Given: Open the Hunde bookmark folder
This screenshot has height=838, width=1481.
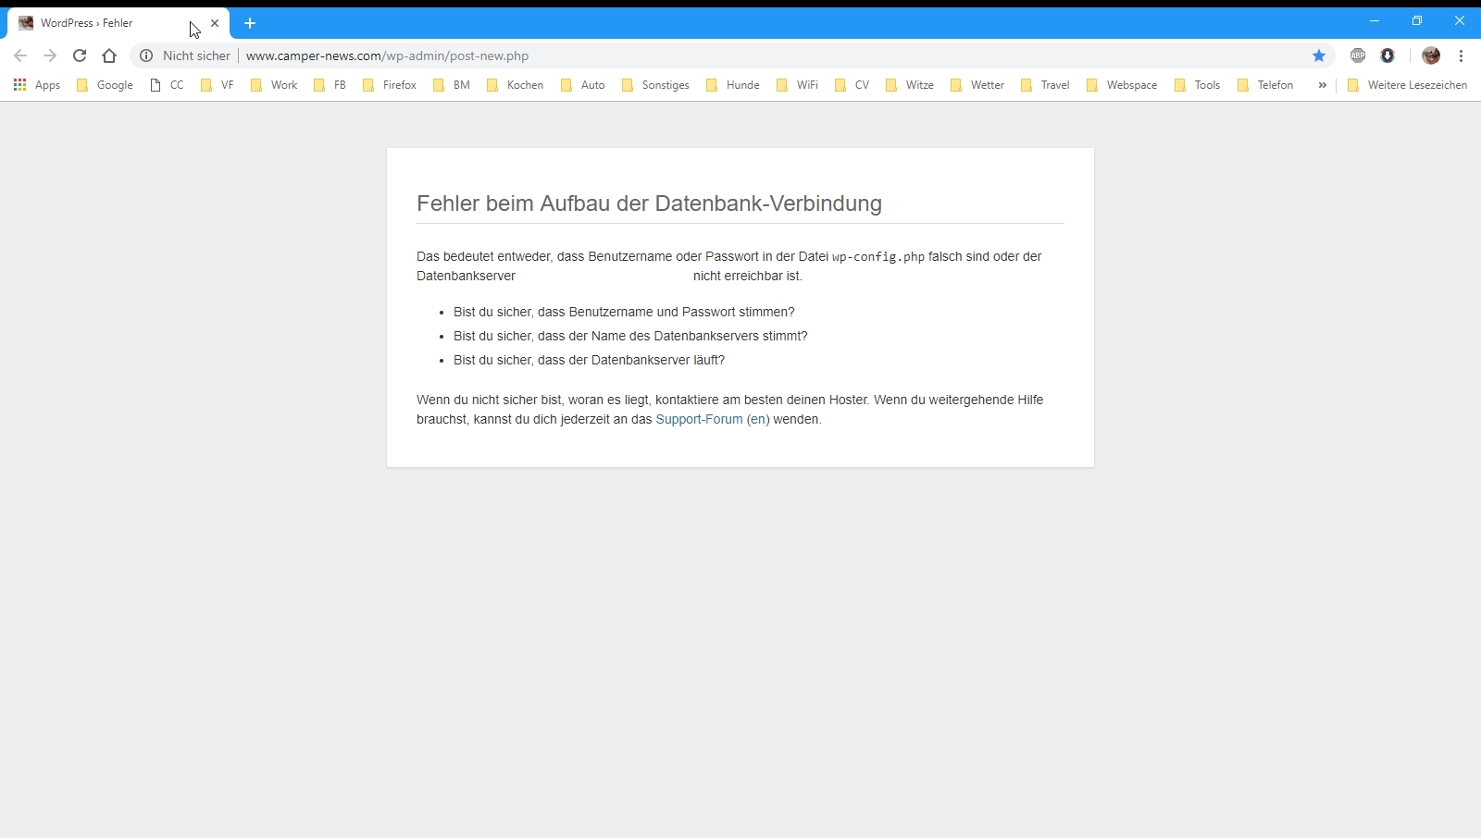Looking at the screenshot, I should (x=732, y=85).
